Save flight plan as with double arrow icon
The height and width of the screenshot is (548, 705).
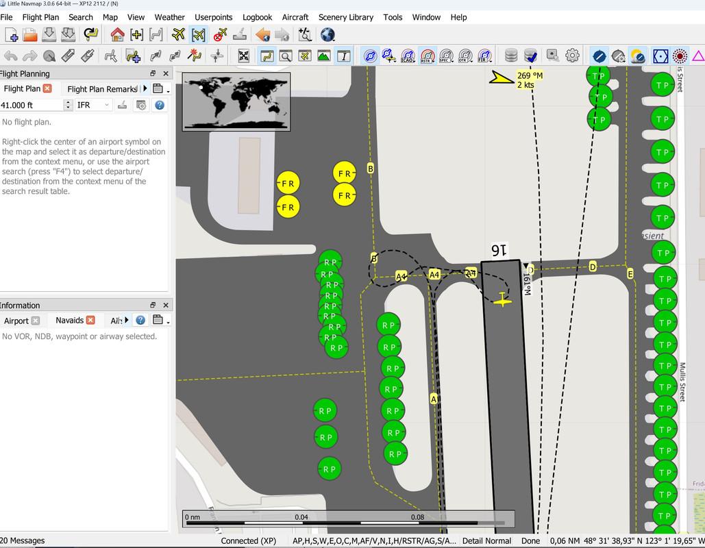69,35
